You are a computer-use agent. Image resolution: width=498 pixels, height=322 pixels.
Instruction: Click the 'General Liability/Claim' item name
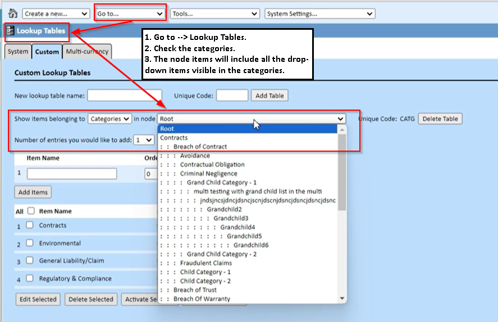[71, 261]
